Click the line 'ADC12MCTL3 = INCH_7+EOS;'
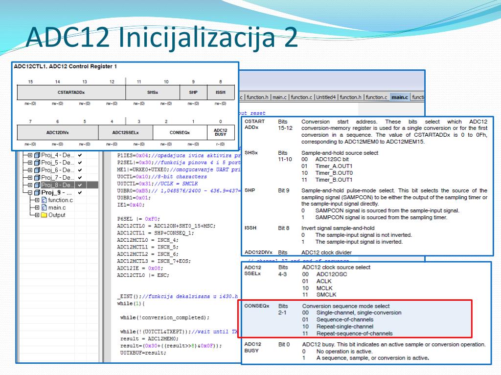Viewport: 501px width, 375px height. click(154, 261)
